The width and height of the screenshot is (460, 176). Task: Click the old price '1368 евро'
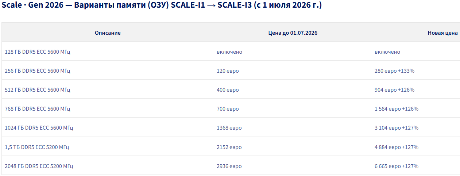[x=229, y=128]
